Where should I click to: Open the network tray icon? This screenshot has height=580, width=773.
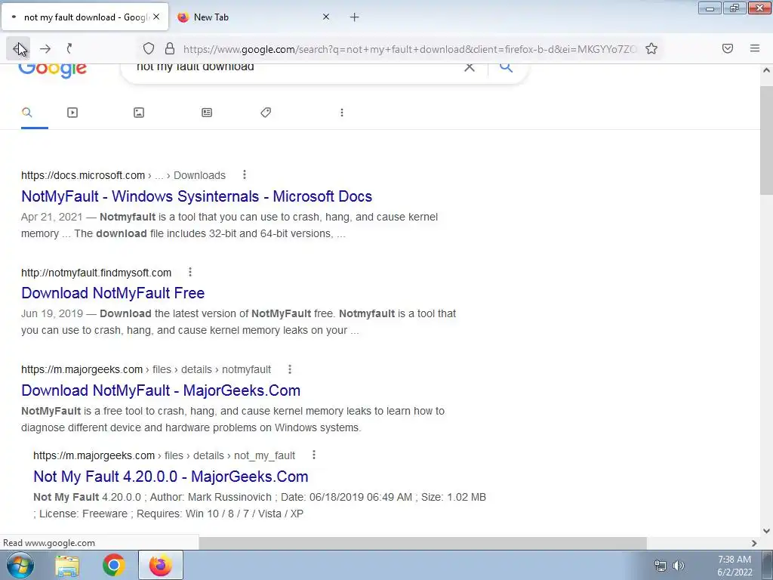point(660,566)
